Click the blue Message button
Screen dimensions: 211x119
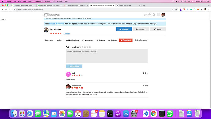coord(124,29)
